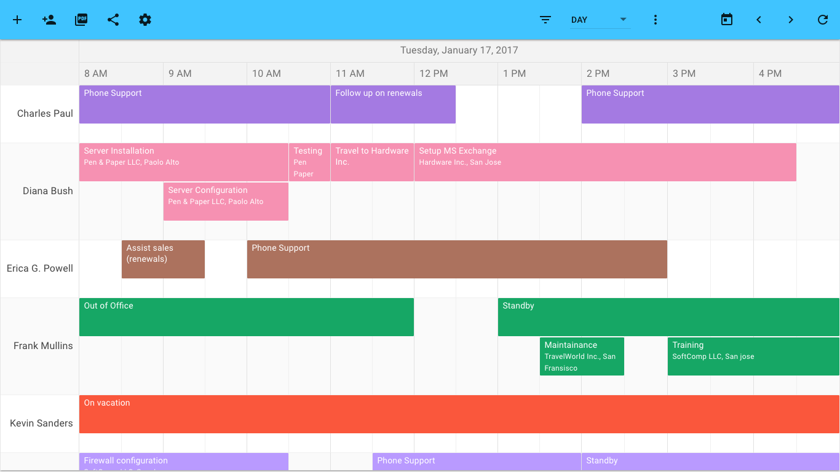Click the 10 AM time header
The height and width of the screenshot is (472, 840).
288,74
